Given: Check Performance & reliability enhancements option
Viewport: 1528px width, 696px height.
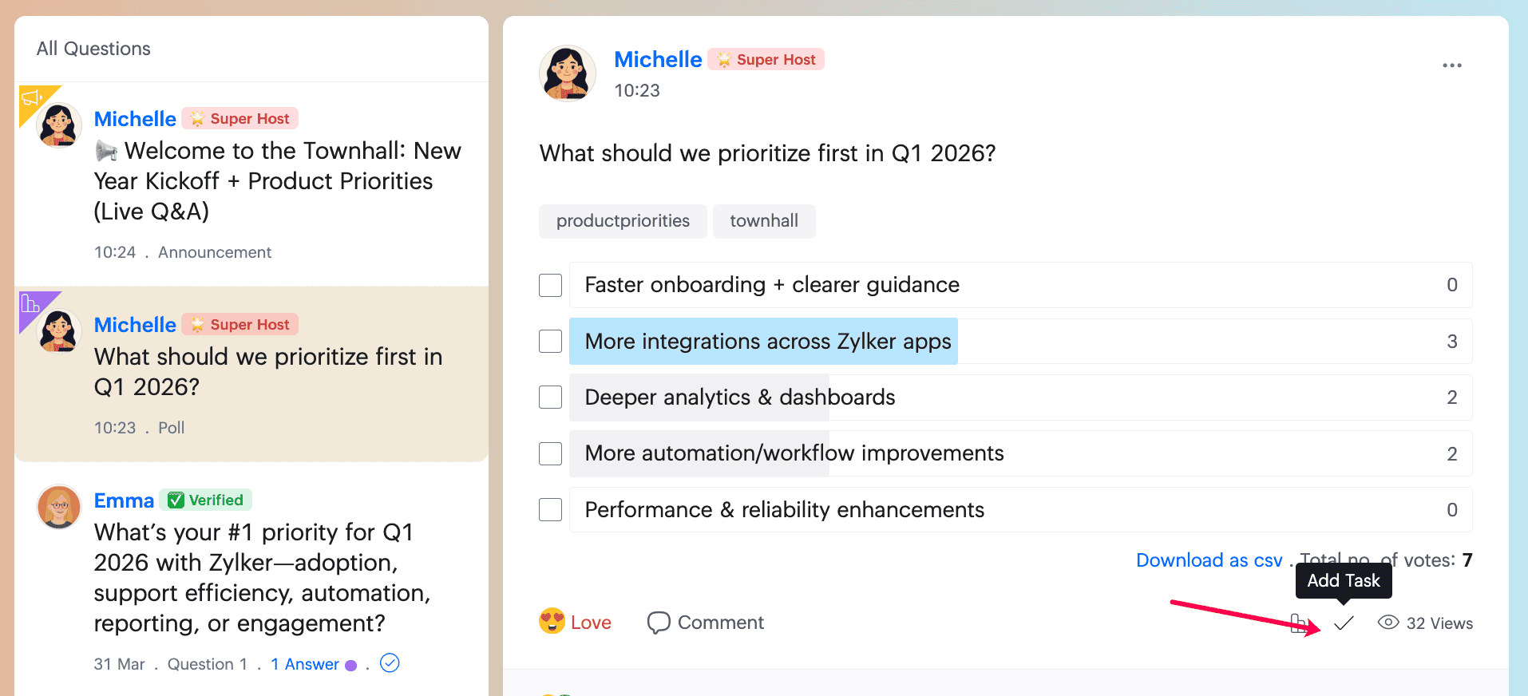Looking at the screenshot, I should (x=551, y=509).
